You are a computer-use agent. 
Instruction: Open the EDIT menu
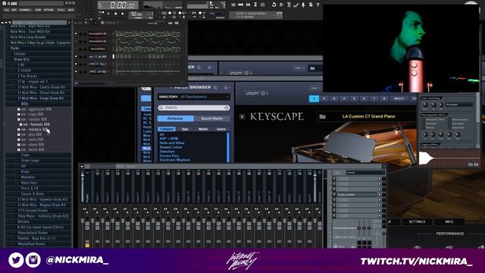click(x=14, y=10)
